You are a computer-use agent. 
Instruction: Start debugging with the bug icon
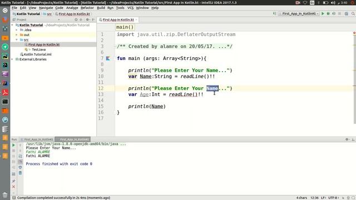tap(328, 14)
